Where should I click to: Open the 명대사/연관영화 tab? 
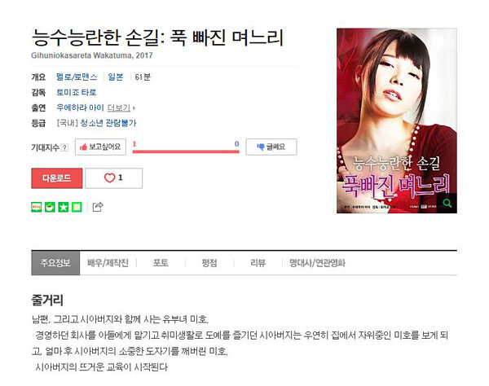(x=317, y=263)
